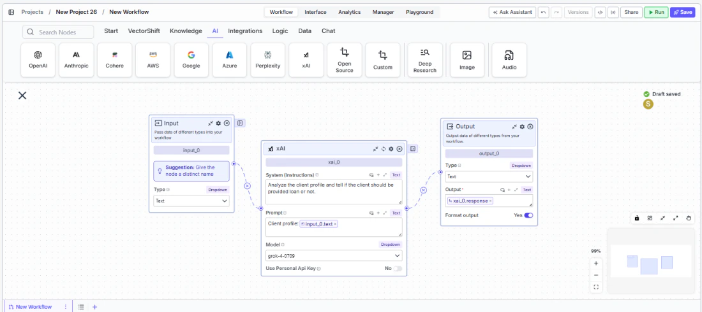Add a Custom model node

point(383,60)
